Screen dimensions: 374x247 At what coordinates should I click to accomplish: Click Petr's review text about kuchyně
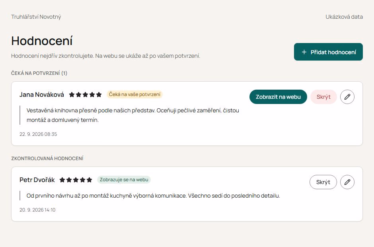153,196
